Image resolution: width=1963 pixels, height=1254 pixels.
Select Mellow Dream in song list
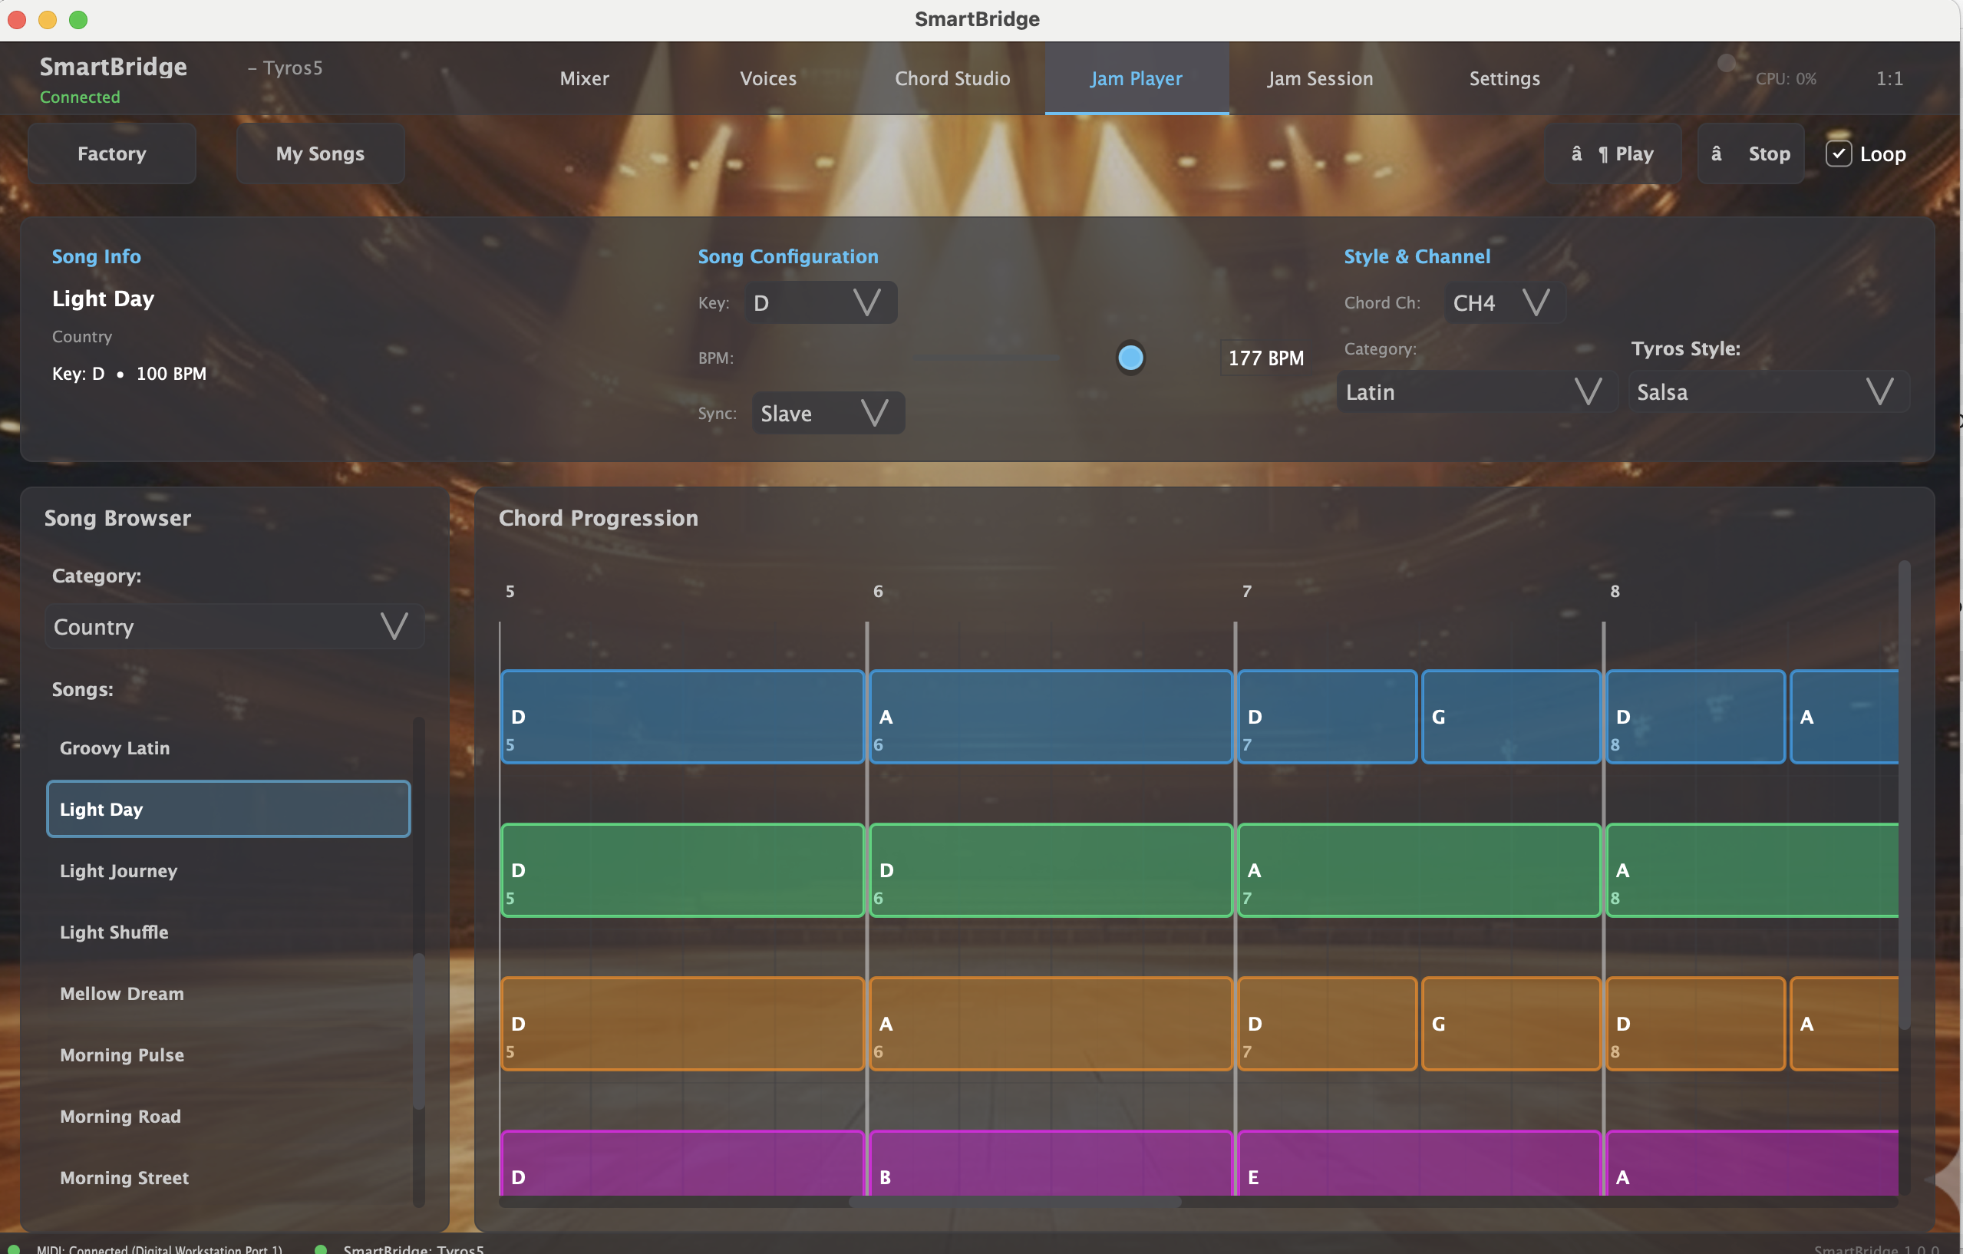(122, 993)
